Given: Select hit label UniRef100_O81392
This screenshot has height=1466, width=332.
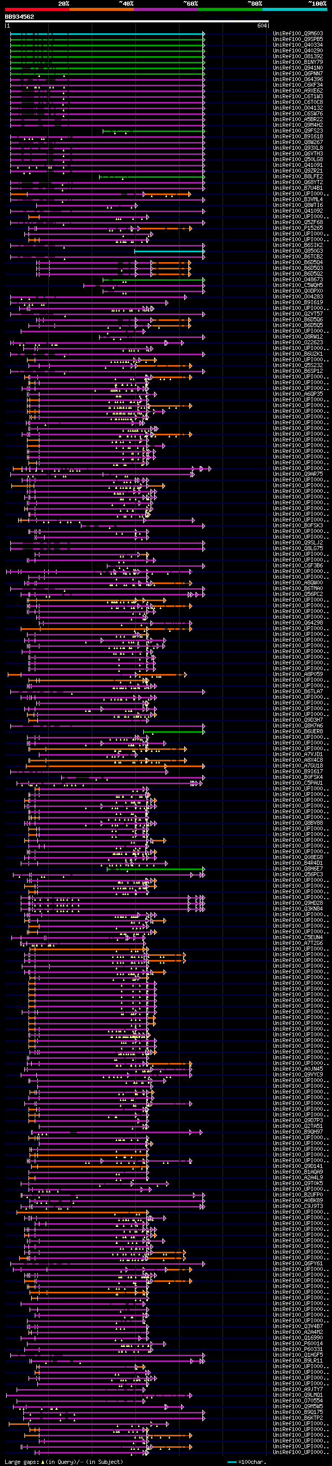Looking at the screenshot, I should 298,56.
